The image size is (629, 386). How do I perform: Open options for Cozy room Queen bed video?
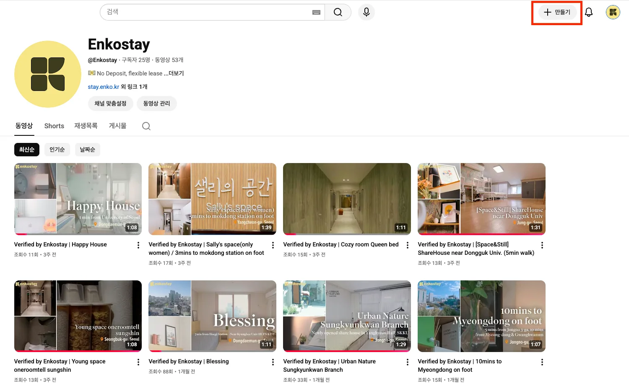click(408, 245)
